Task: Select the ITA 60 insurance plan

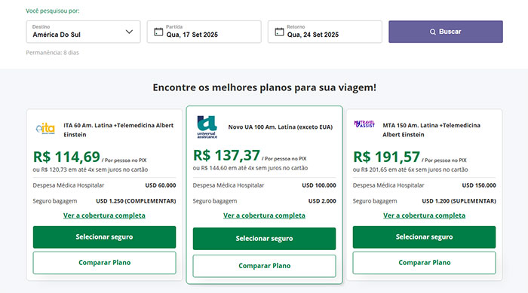Action: pyautogui.click(x=104, y=237)
